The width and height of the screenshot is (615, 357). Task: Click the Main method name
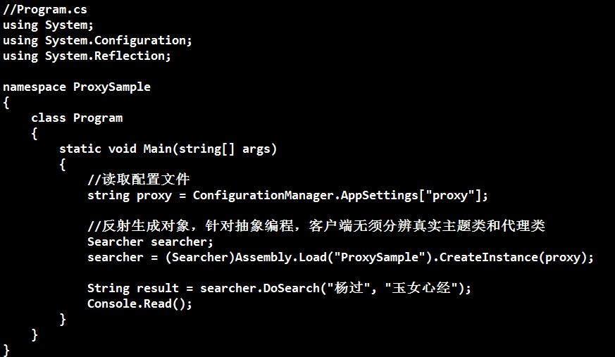tap(157, 149)
